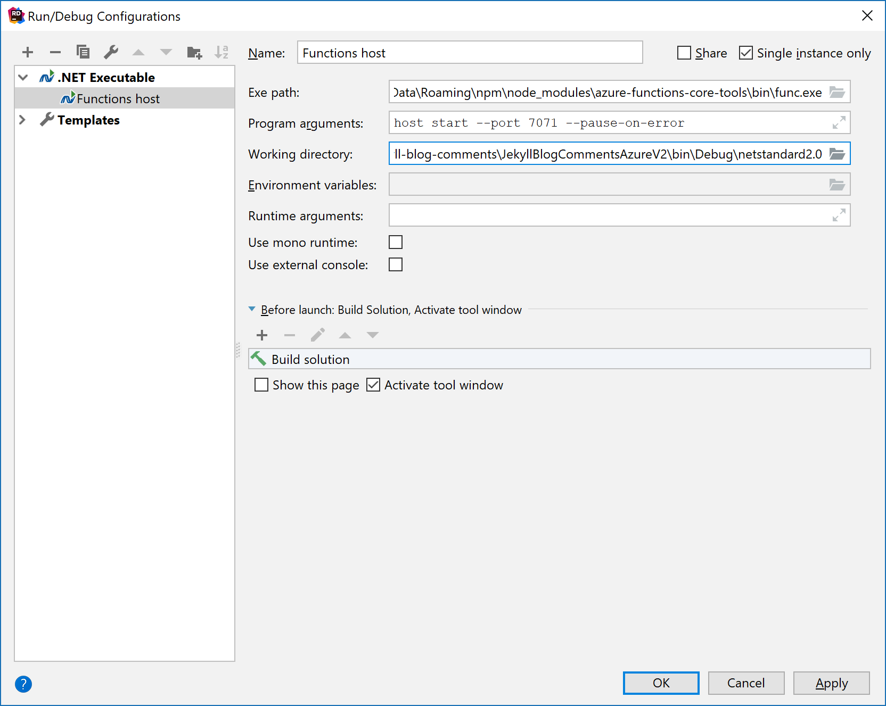
Task: Copy the Functions host configuration
Action: point(83,52)
